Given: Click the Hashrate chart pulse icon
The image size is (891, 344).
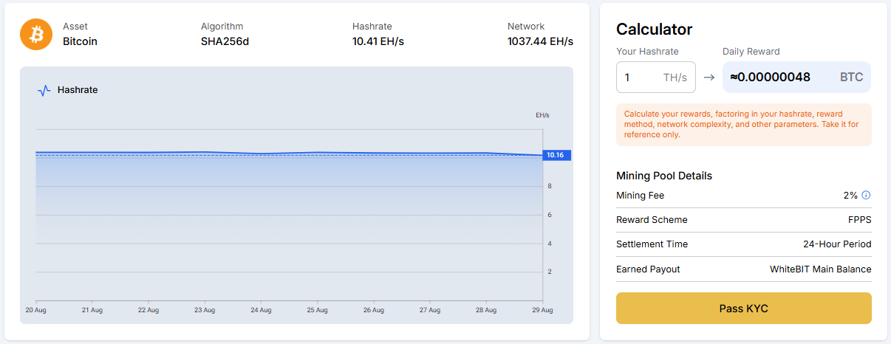Looking at the screenshot, I should coord(44,90).
